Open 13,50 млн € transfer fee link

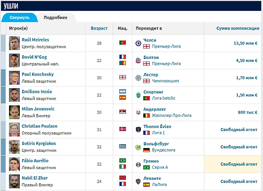coord(245,43)
